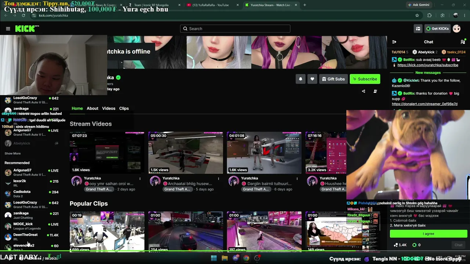Share the channel using the share icon
The height and width of the screenshot is (264, 470).
[364, 91]
